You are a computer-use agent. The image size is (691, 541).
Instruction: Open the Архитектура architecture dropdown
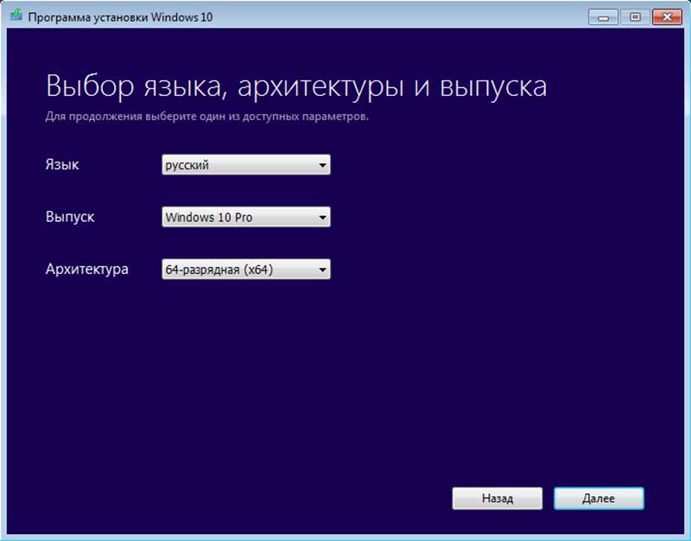click(246, 269)
